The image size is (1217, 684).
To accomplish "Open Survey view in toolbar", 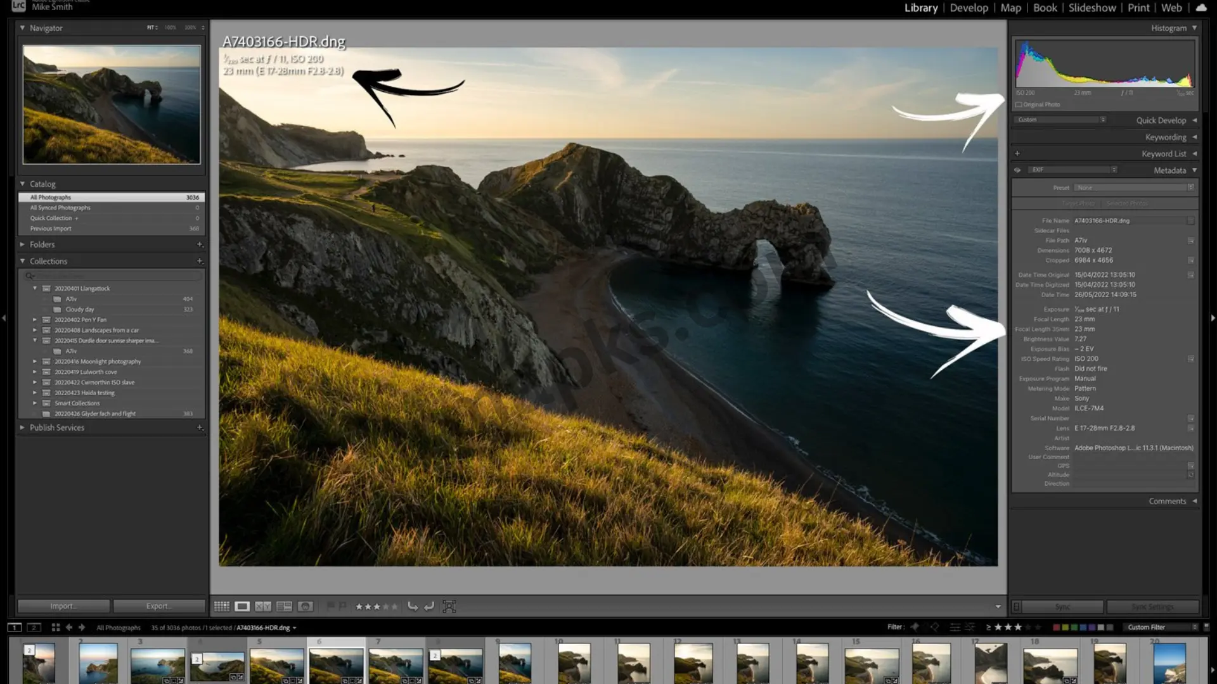I will (x=284, y=607).
